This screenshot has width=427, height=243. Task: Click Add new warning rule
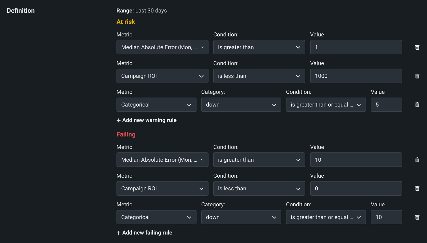coord(147,120)
